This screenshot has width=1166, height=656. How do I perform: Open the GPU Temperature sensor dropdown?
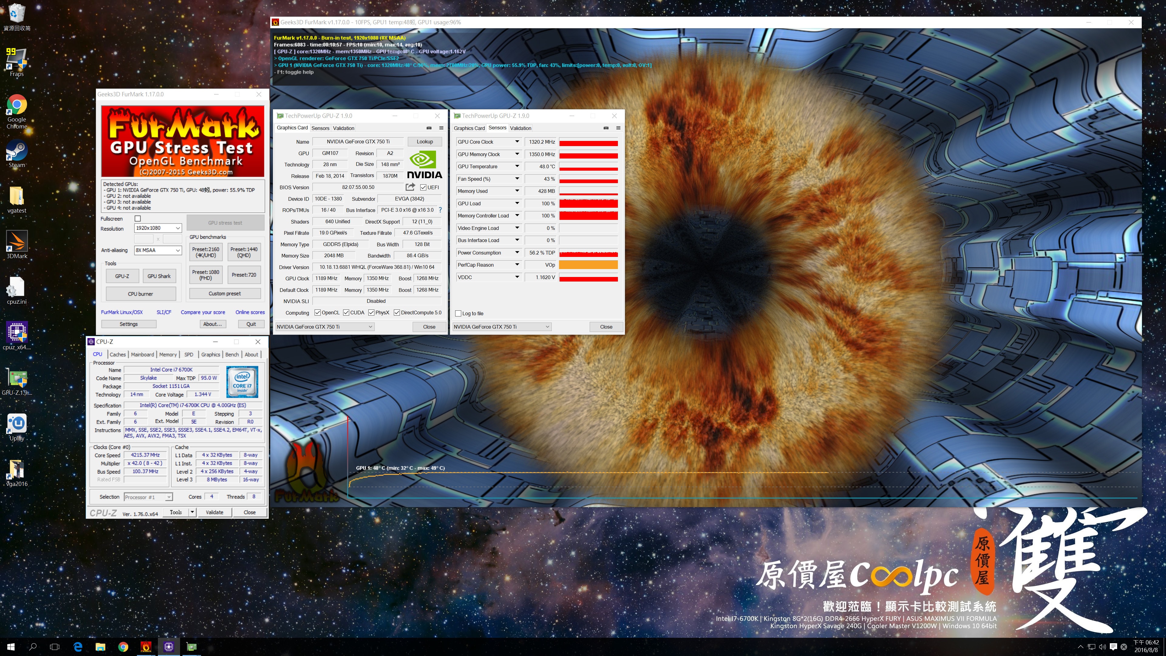pos(517,167)
